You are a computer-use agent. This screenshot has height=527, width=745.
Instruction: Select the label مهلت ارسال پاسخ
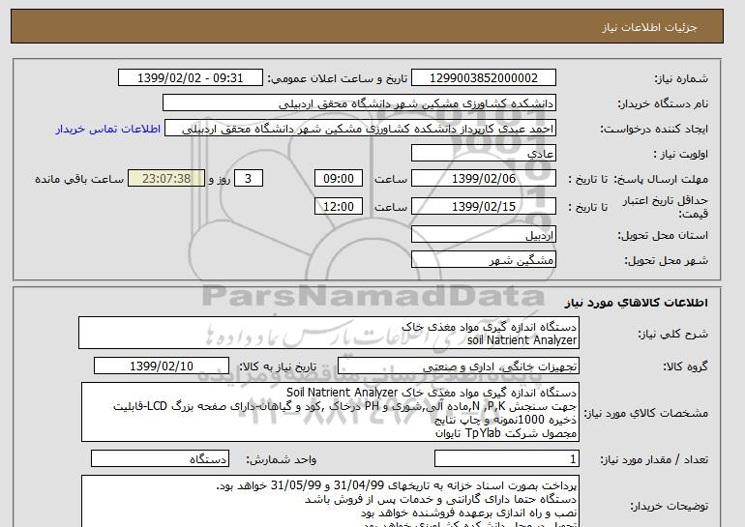click(x=662, y=179)
